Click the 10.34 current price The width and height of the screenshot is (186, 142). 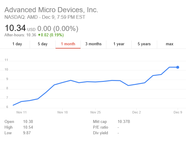(15, 28)
